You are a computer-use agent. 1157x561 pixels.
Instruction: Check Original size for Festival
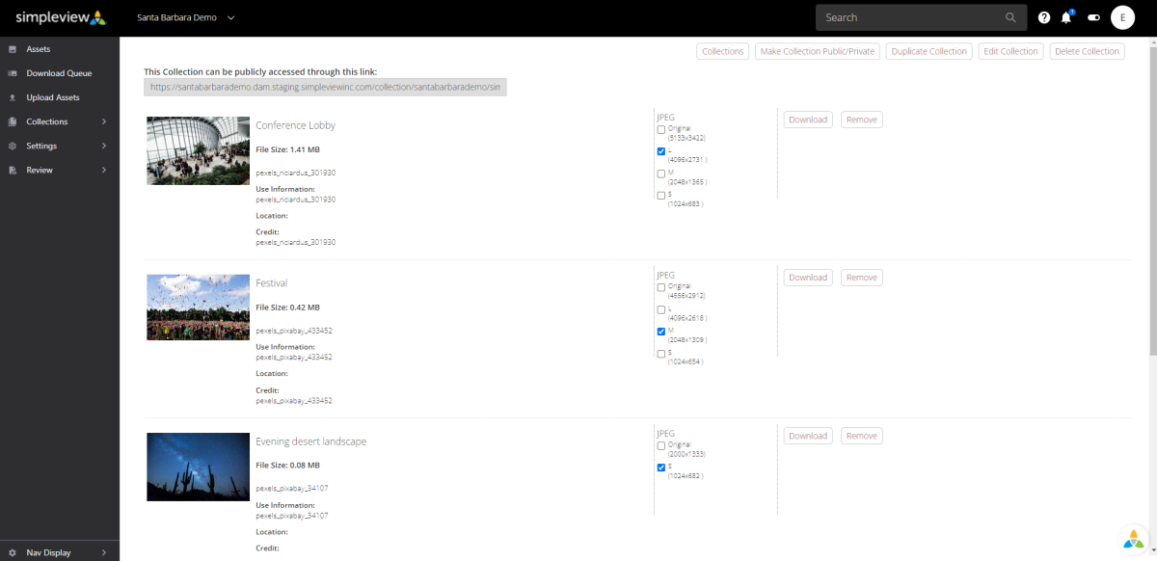661,287
